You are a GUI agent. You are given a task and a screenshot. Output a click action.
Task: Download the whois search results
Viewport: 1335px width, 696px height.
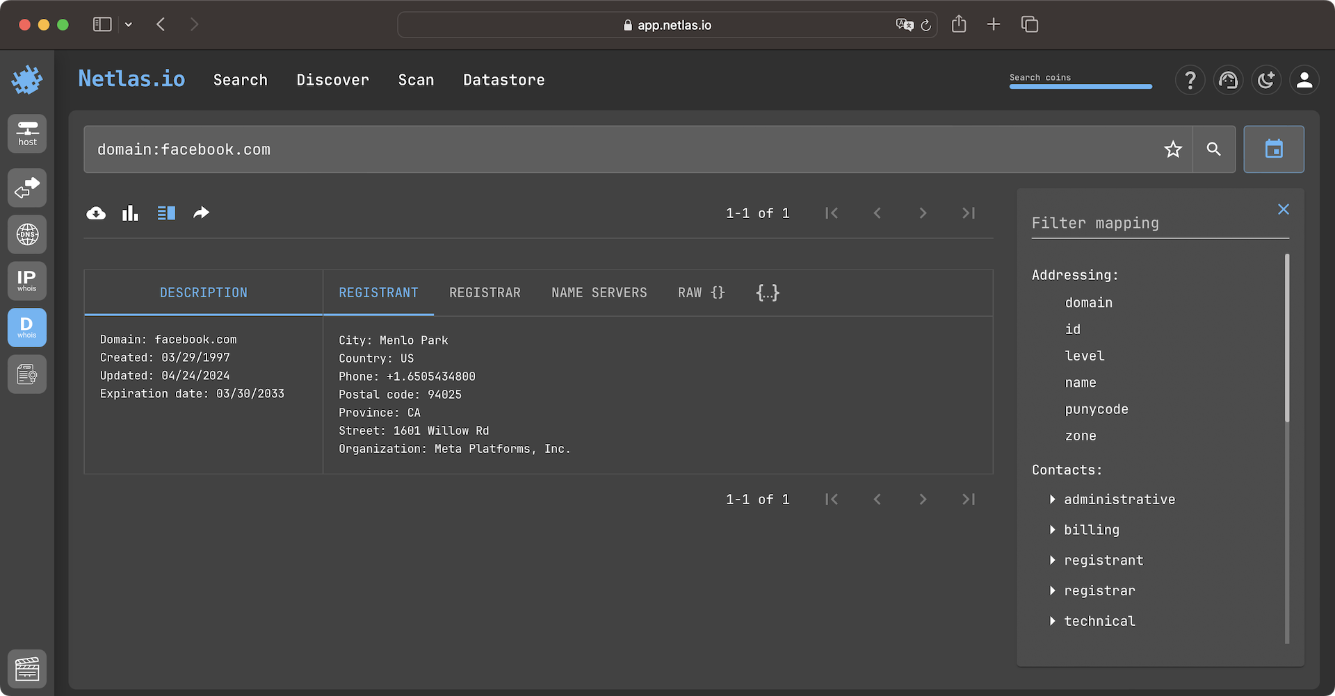pos(96,213)
